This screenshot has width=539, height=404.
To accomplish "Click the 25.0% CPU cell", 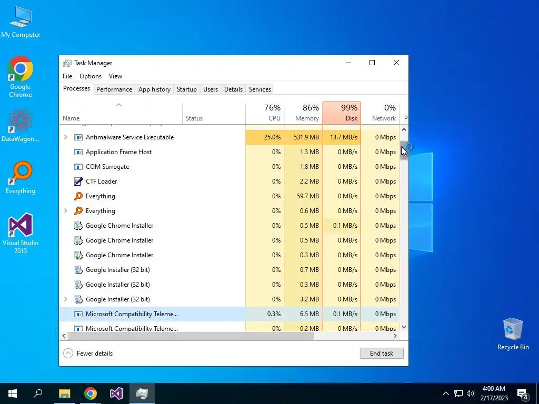I will coord(265,137).
